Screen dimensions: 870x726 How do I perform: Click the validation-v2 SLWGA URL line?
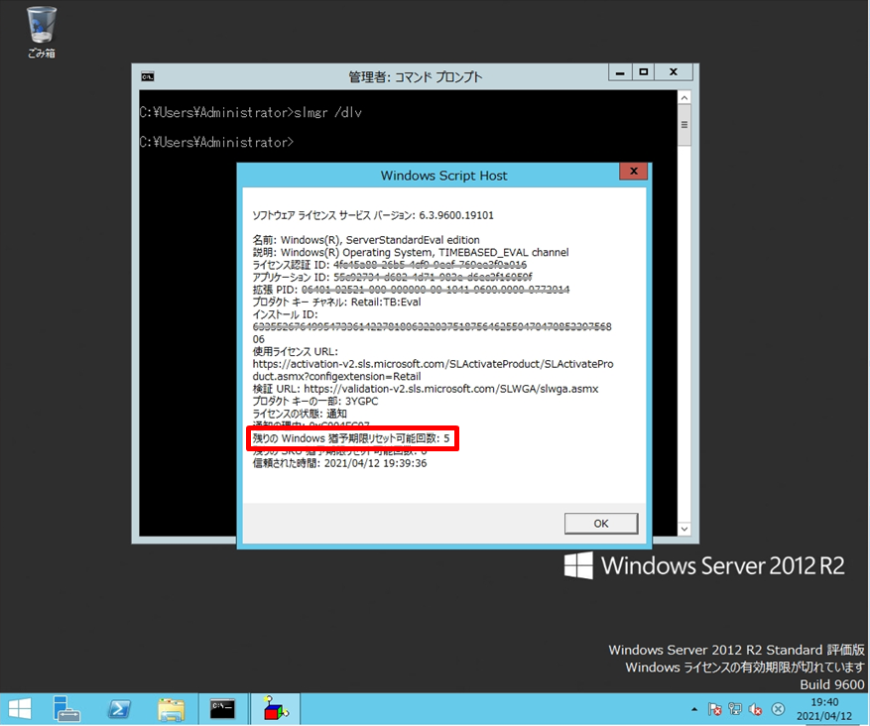426,389
